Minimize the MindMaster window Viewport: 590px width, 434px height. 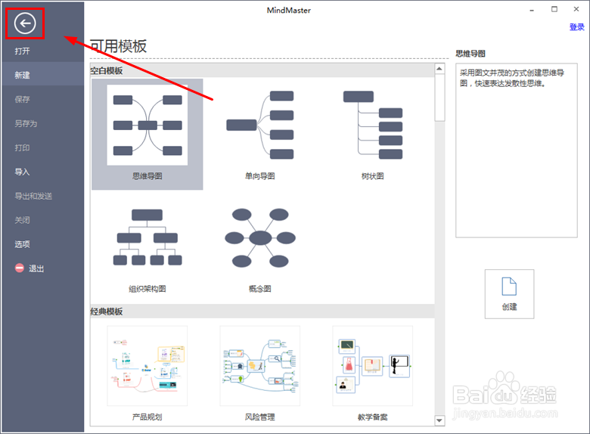point(532,10)
